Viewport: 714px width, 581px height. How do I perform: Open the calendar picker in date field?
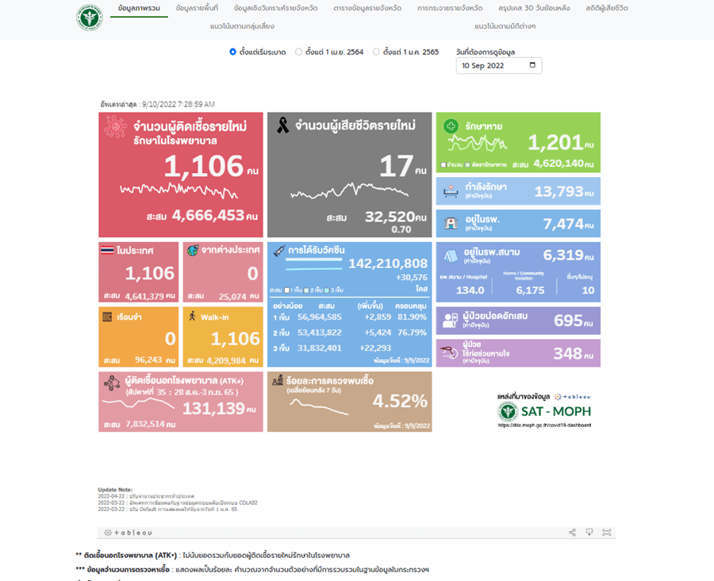pyautogui.click(x=532, y=65)
